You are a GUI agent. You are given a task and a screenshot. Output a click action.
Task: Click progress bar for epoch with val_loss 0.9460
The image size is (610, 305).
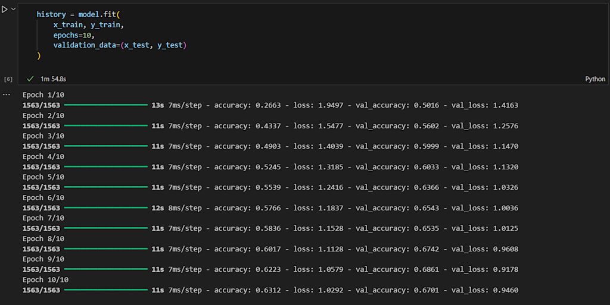pos(106,290)
